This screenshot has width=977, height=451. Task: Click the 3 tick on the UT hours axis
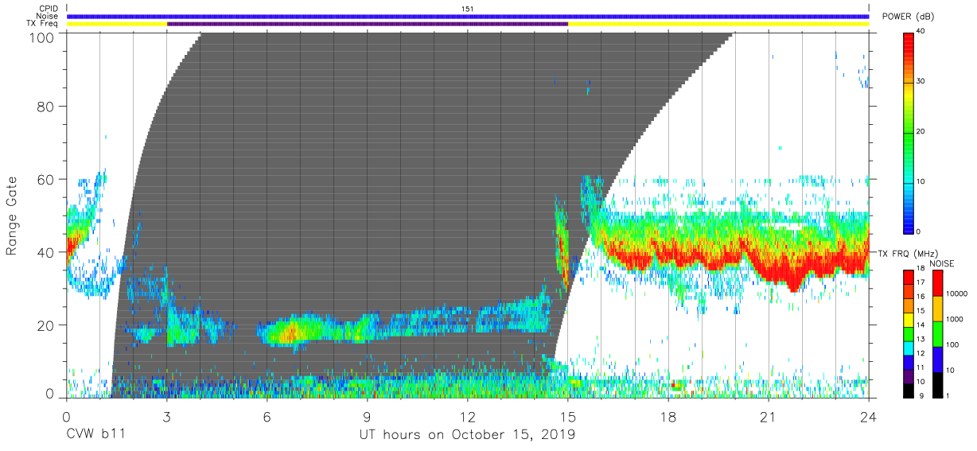pos(167,417)
